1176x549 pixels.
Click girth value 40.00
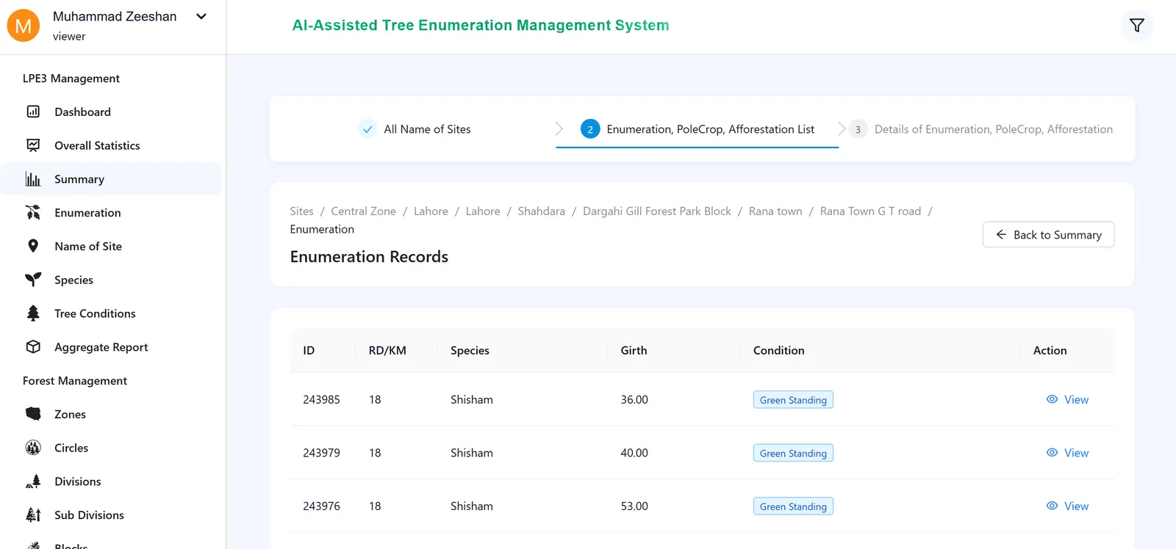tap(634, 453)
